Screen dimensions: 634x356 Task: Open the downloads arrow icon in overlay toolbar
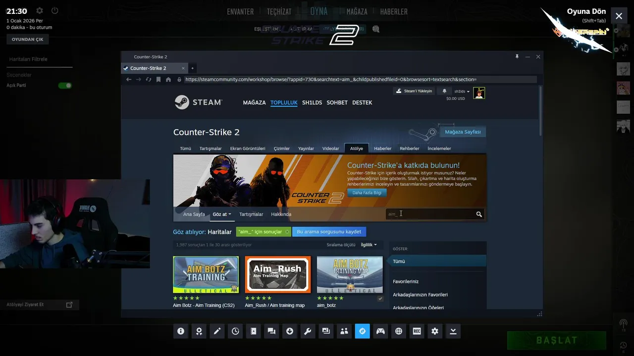coord(290,331)
